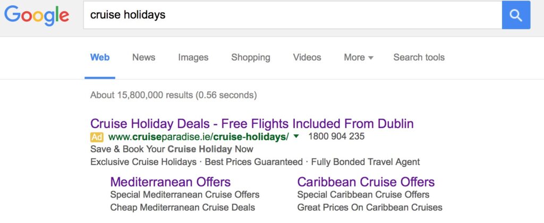544x223 pixels.
Task: Open the green arrow beside cruiseparadise URL
Action: coord(296,136)
